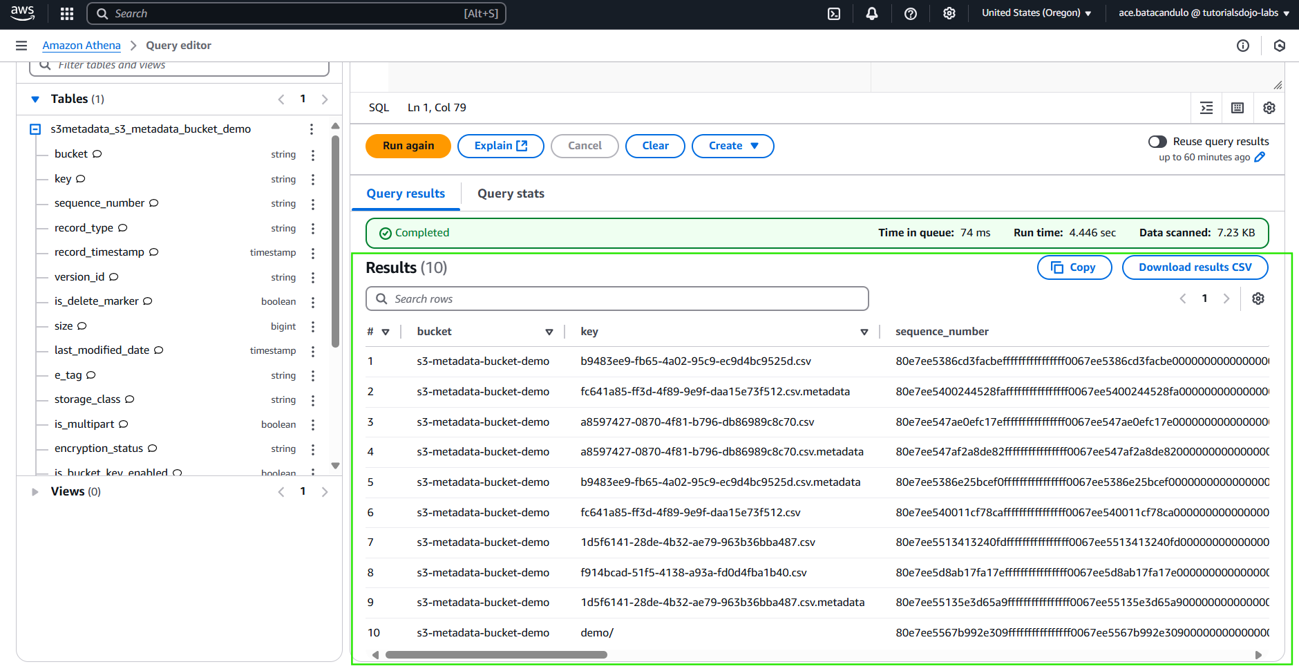Open results table preferences gear
The width and height of the screenshot is (1299, 671).
(x=1258, y=299)
